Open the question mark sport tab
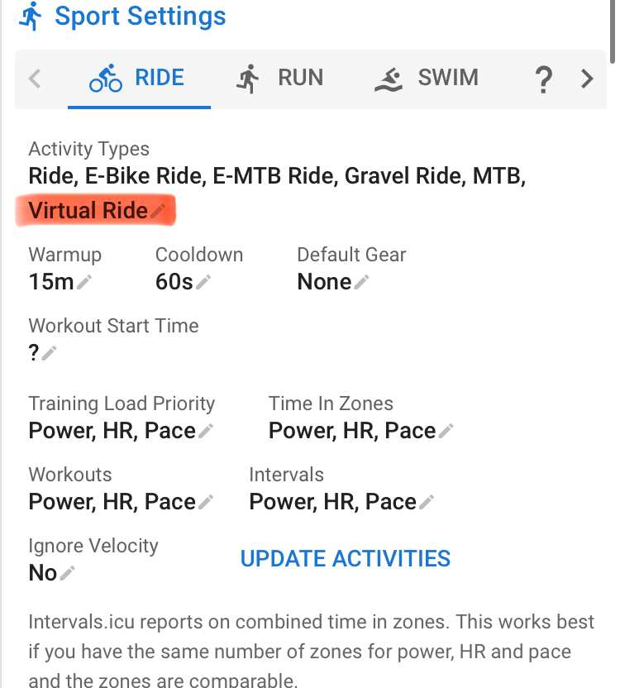Image resolution: width=620 pixels, height=688 pixels. [x=543, y=80]
